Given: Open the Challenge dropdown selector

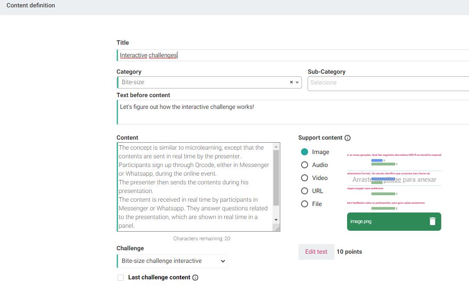Looking at the screenshot, I should (172, 261).
